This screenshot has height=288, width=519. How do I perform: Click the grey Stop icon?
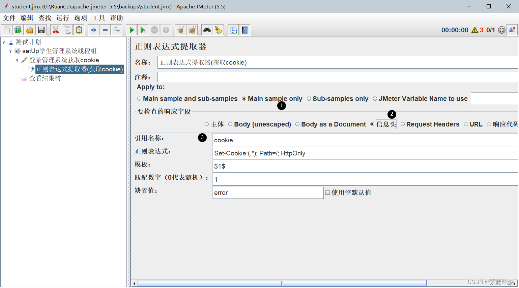pos(154,30)
